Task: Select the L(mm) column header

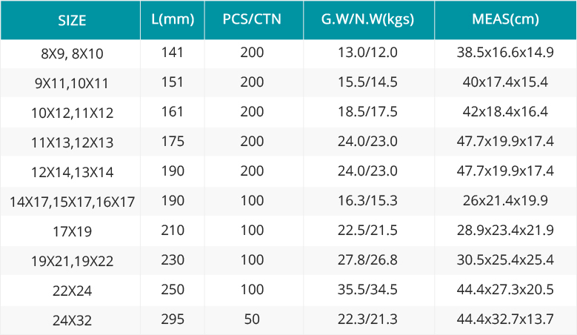Action: [x=173, y=19]
